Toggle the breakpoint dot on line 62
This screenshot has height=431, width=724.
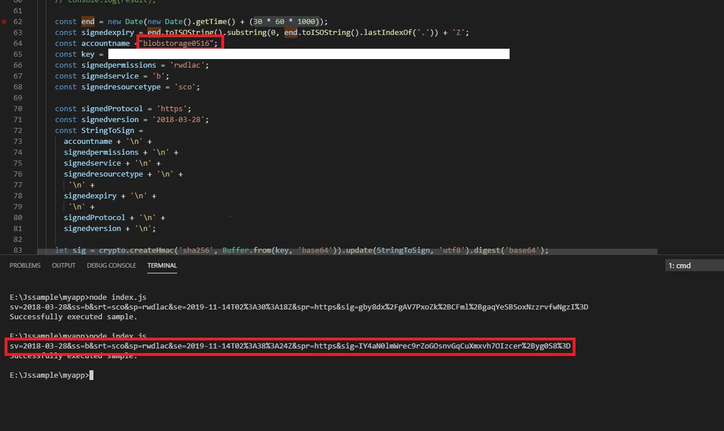coord(5,22)
